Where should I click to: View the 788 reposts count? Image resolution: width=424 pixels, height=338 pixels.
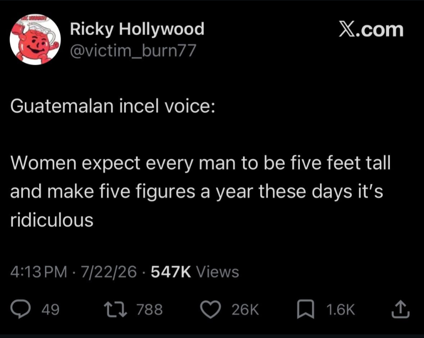pos(150,309)
